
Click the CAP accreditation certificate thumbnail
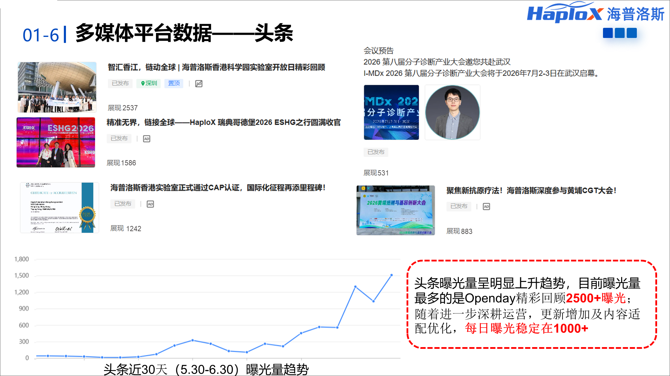coord(59,208)
